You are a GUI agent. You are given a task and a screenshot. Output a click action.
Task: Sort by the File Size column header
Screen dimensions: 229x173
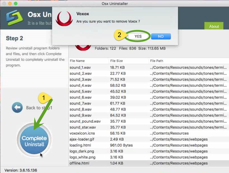pyautogui.click(x=129, y=61)
